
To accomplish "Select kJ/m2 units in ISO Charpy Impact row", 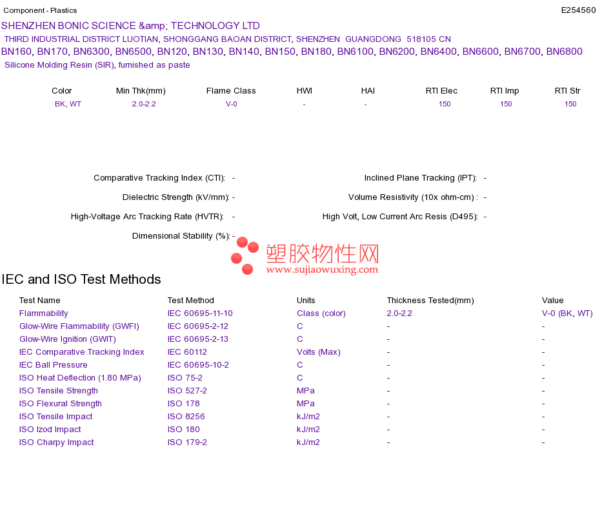I will tap(308, 442).
